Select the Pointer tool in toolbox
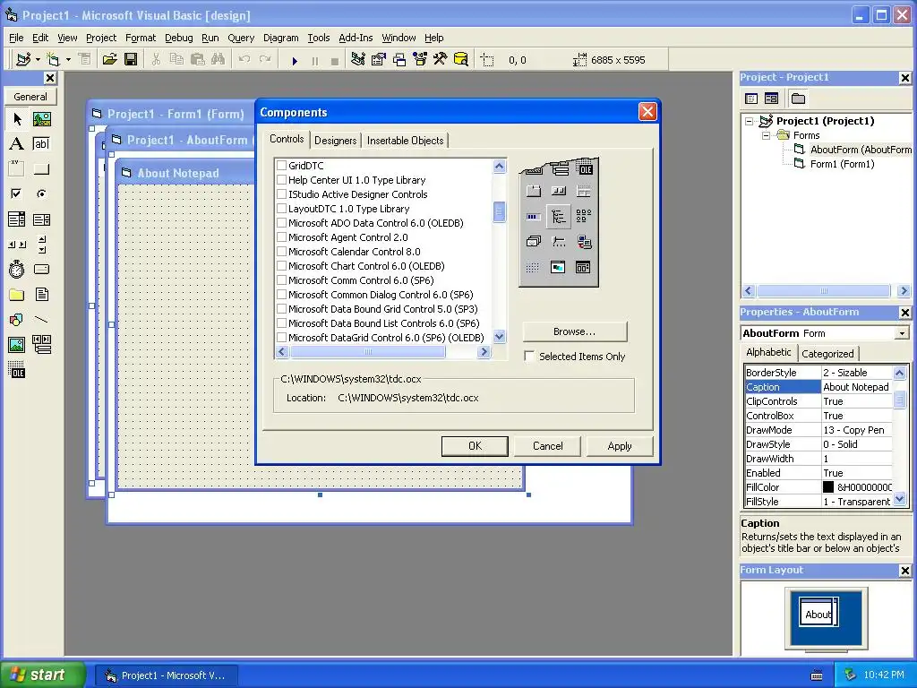 [17, 119]
